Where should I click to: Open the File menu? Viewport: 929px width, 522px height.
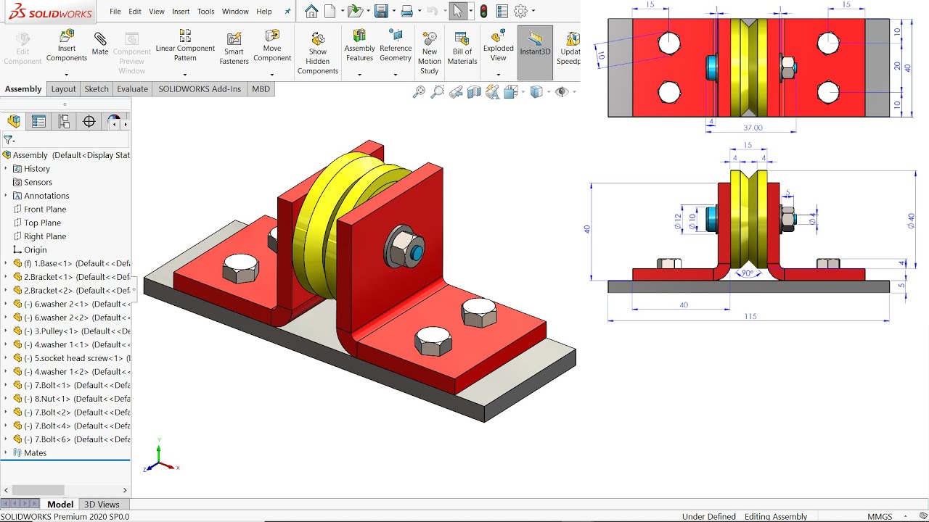[x=115, y=12]
